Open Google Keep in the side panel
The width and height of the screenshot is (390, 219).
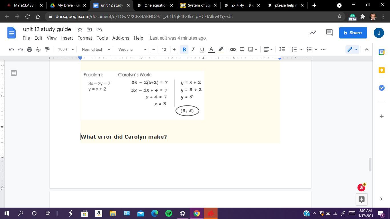point(382,70)
